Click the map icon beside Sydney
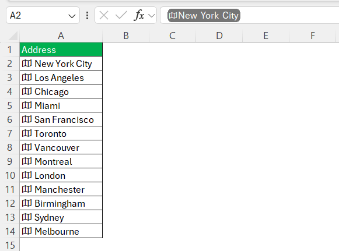 [x=27, y=217]
